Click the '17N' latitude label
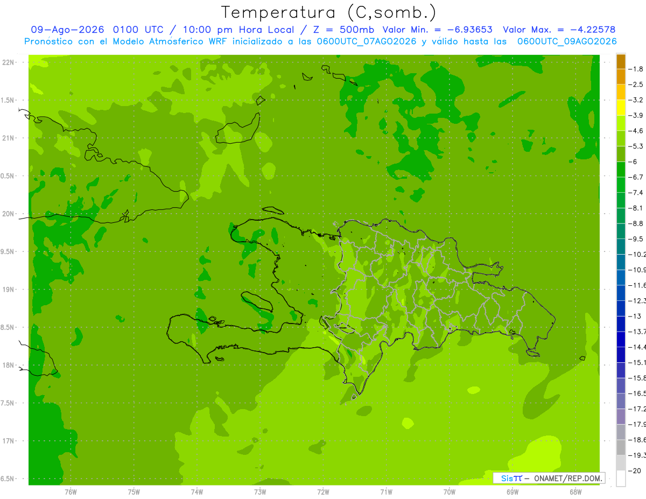Viewport: 646px width, 499px height. (x=8, y=441)
